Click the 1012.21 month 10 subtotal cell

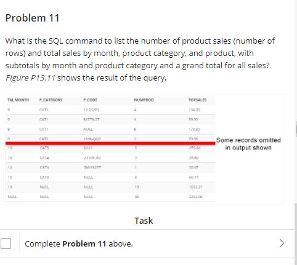[x=195, y=187]
